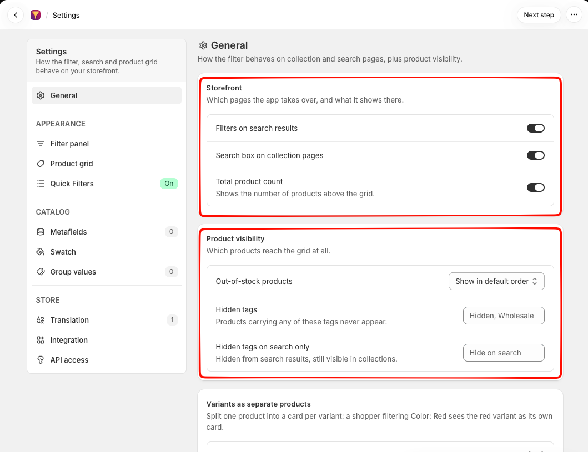
Task: Click 'Shows the number of products above the grid.'
Action: 295,194
